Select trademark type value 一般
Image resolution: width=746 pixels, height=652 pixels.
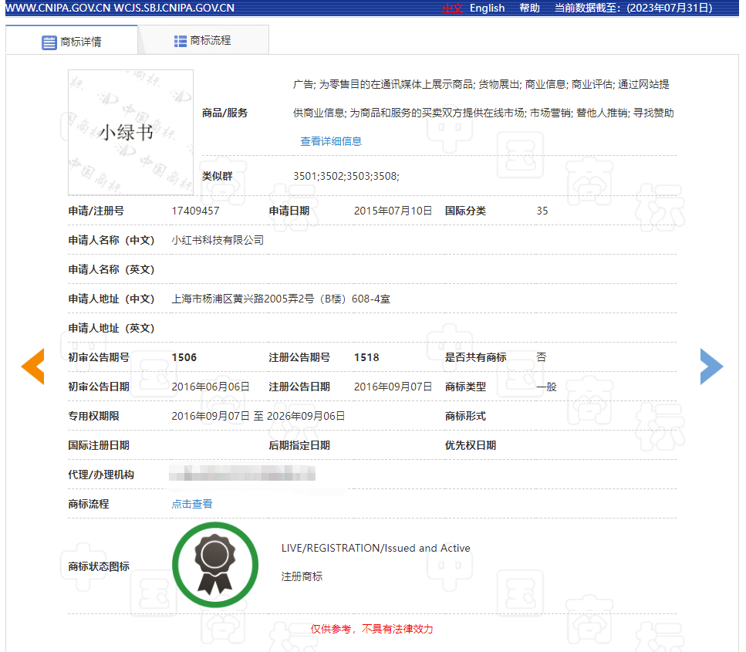pos(547,387)
